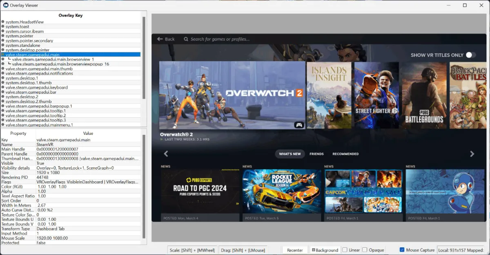Switch to the Recommended tab
The image size is (490, 255).
(345, 154)
